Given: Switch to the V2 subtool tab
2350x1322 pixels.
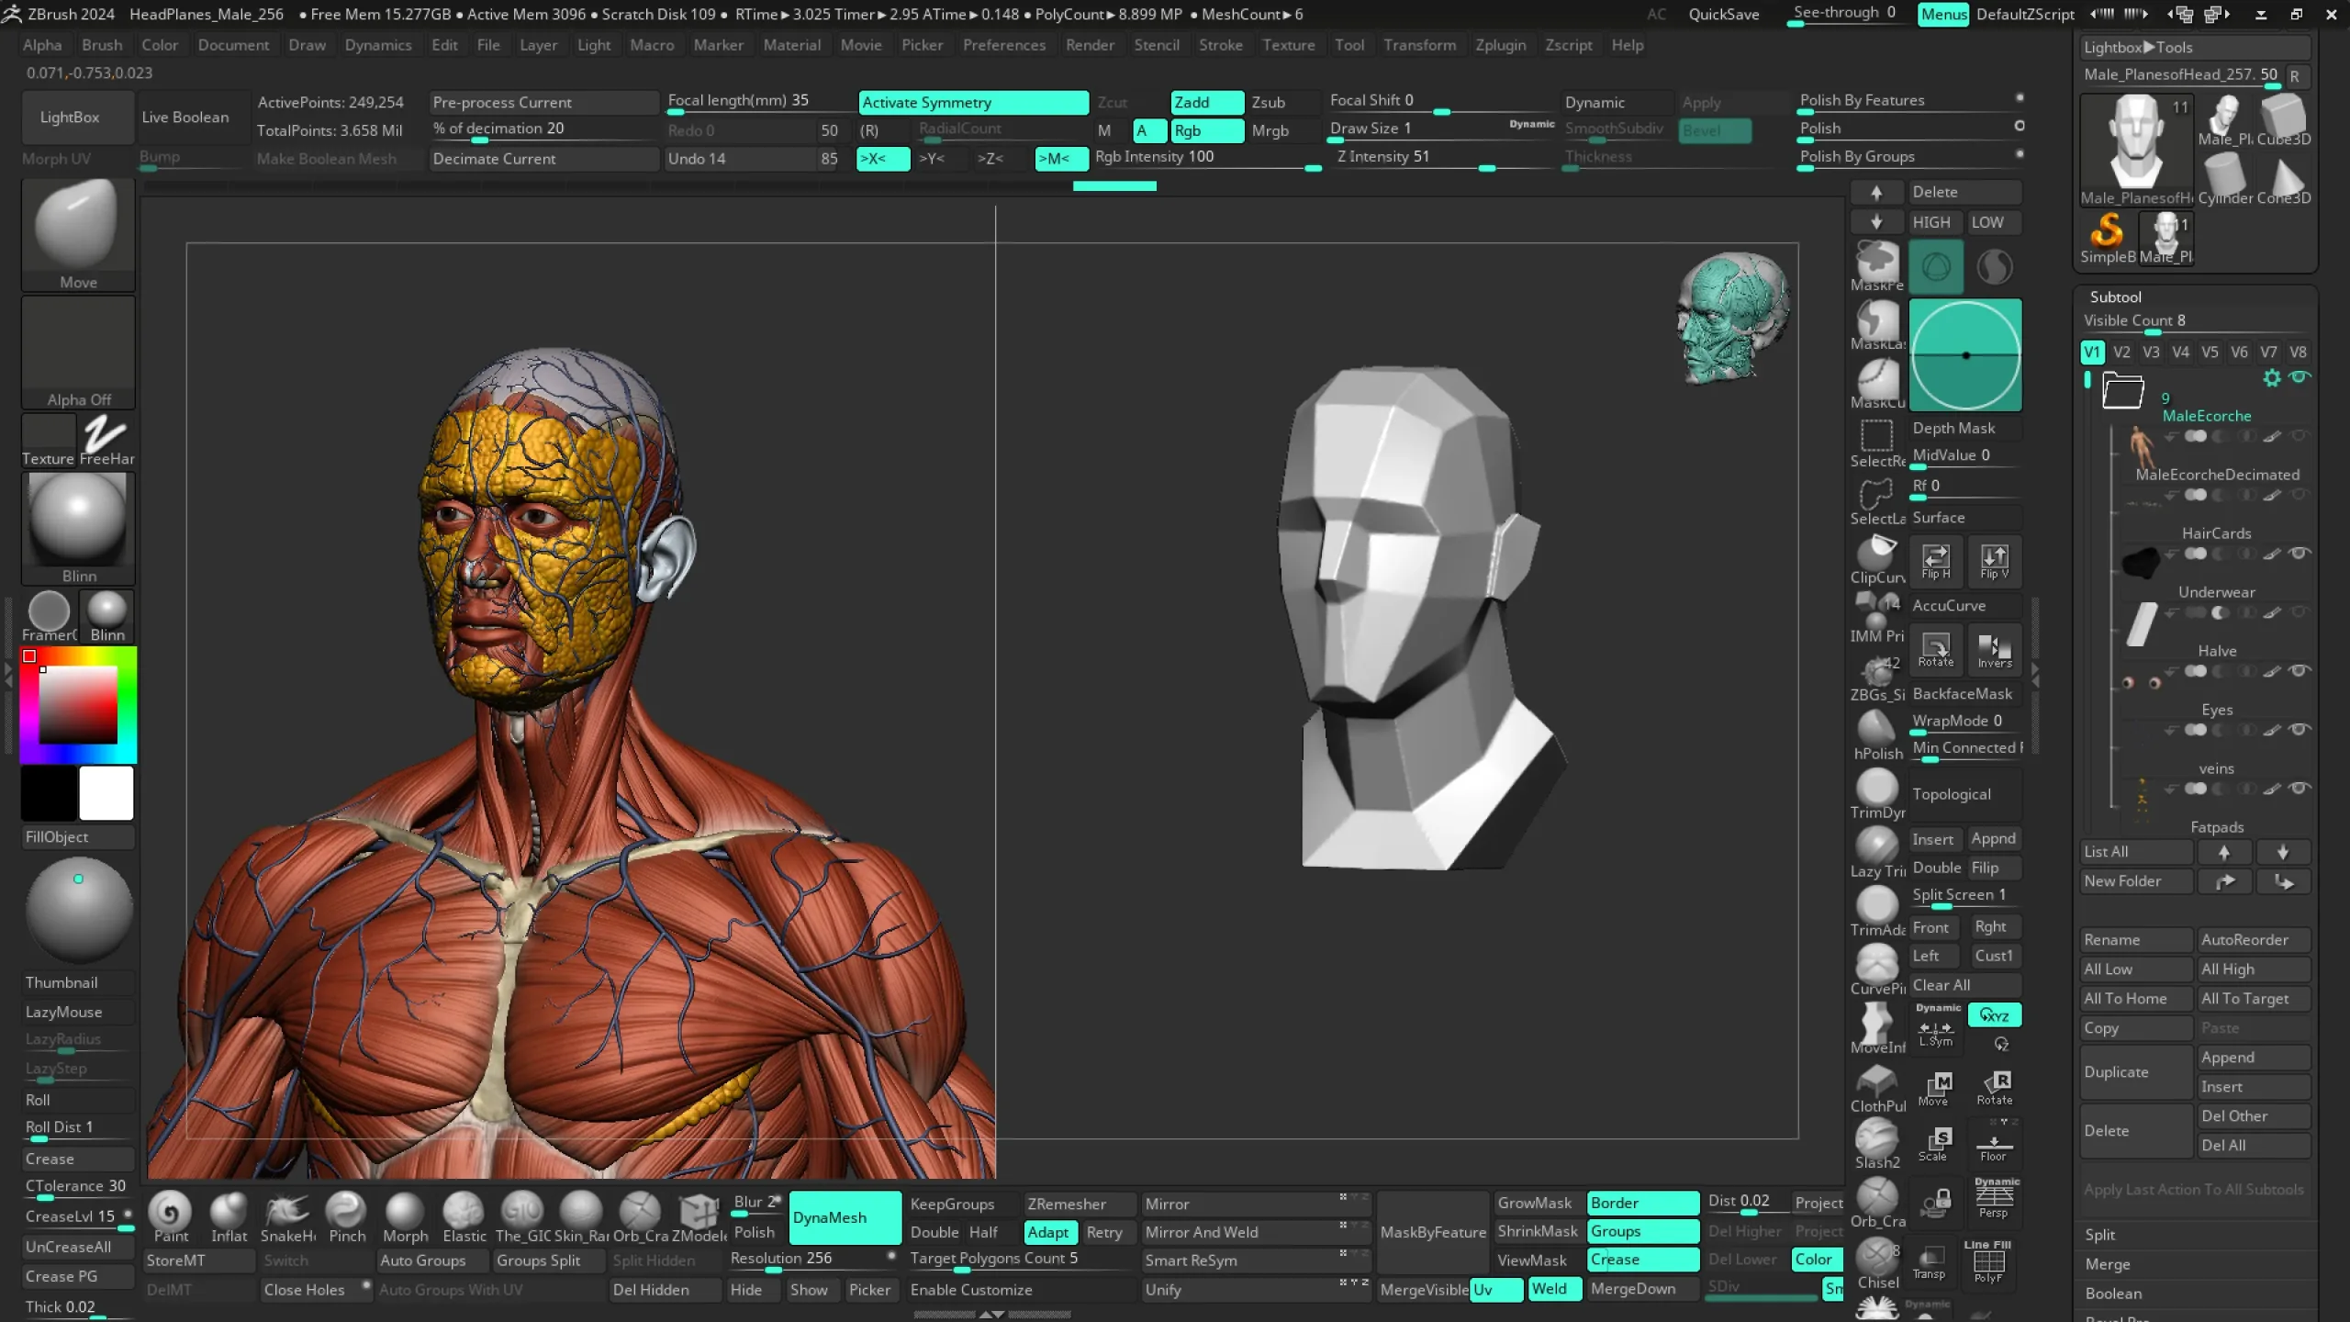Looking at the screenshot, I should (x=2123, y=352).
